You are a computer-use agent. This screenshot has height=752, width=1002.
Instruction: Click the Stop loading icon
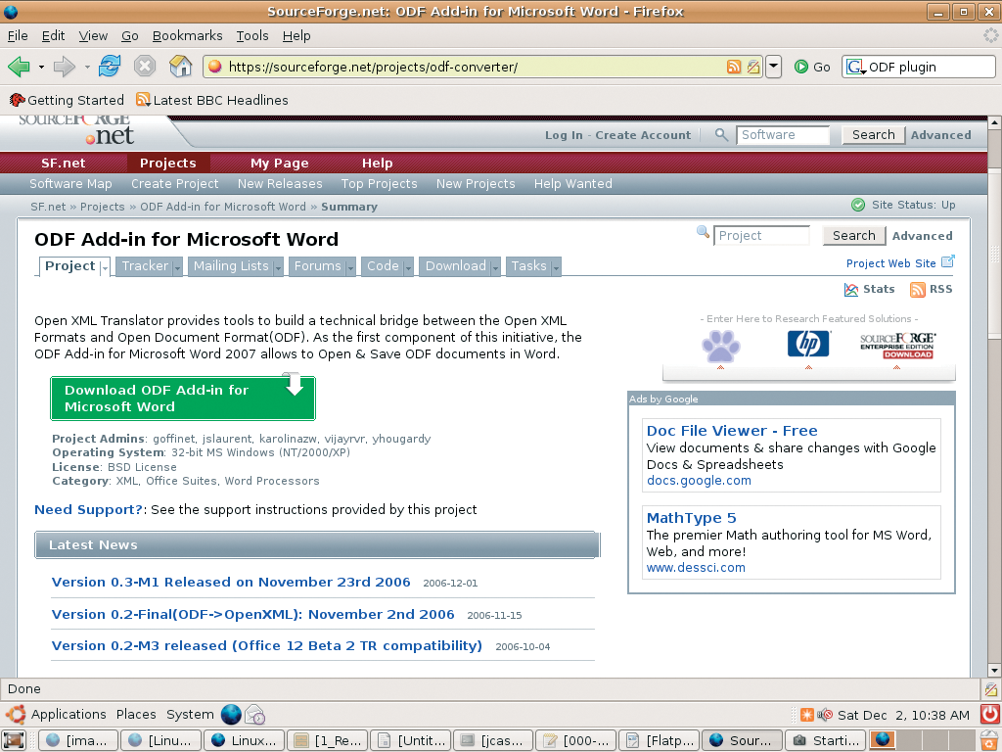[145, 66]
